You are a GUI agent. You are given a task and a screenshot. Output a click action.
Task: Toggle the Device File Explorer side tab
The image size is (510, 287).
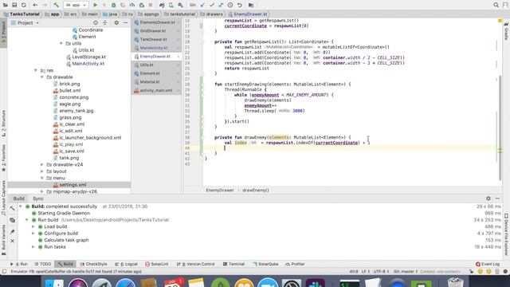[506, 234]
